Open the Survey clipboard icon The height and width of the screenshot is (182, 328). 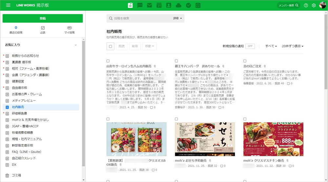coord(198,5)
